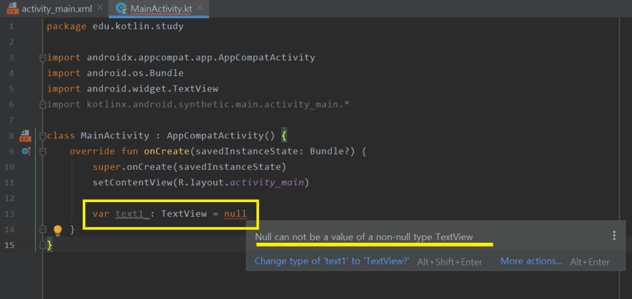This screenshot has width=632, height=299.
Task: Open the More actions... link
Action: (531, 261)
